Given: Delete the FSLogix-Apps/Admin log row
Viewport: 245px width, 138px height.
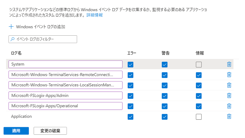Looking at the screenshot, I should click(x=229, y=95).
